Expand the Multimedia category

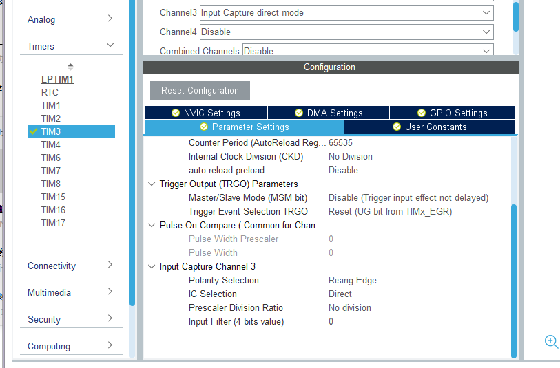point(71,292)
